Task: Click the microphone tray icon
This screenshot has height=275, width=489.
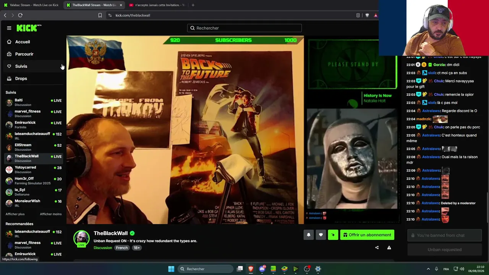Action: tap(437, 269)
